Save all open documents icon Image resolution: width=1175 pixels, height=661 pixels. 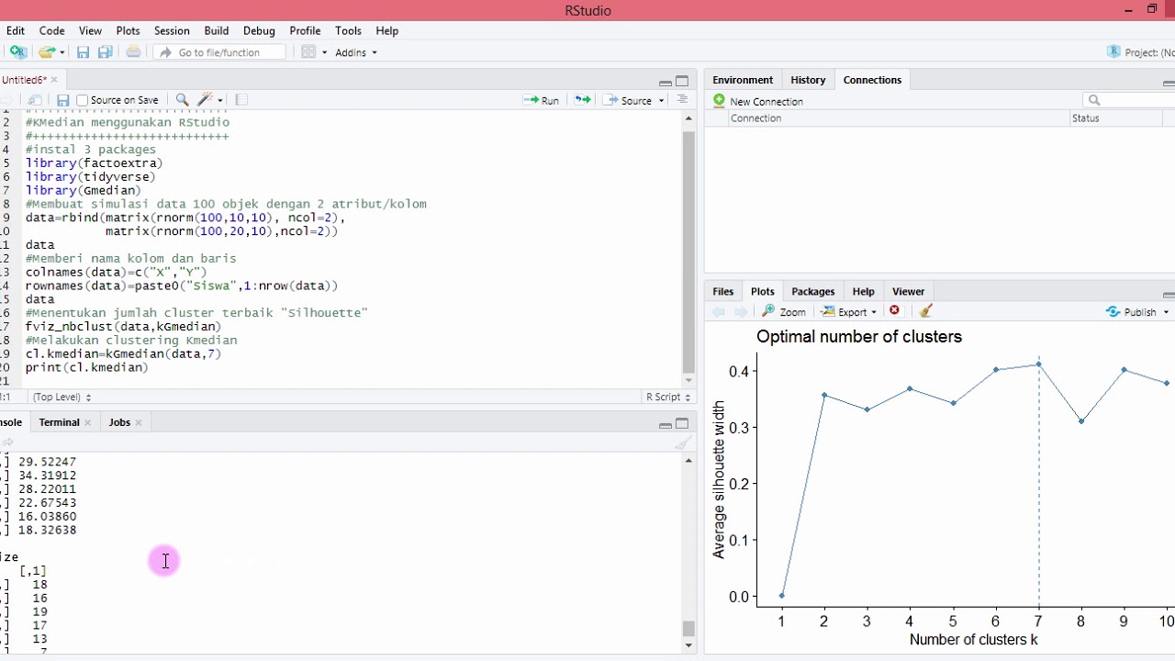(105, 52)
